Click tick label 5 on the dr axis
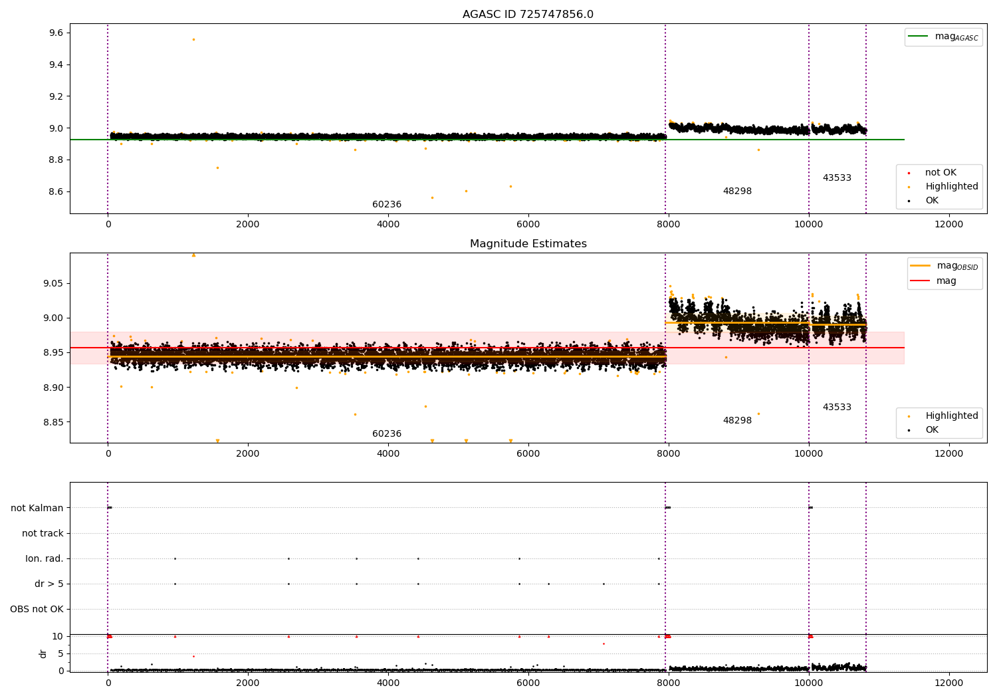Image resolution: width=997 pixels, height=698 pixels. pyautogui.click(x=60, y=654)
